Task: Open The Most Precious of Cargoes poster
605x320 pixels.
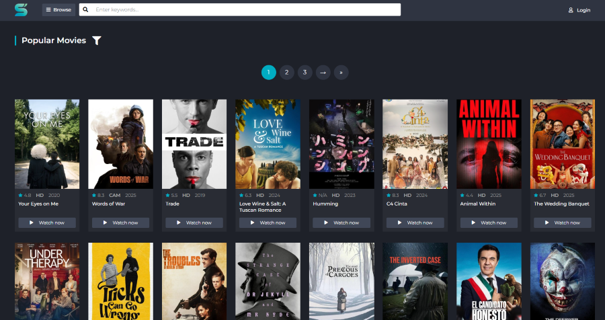Action: pyautogui.click(x=341, y=282)
